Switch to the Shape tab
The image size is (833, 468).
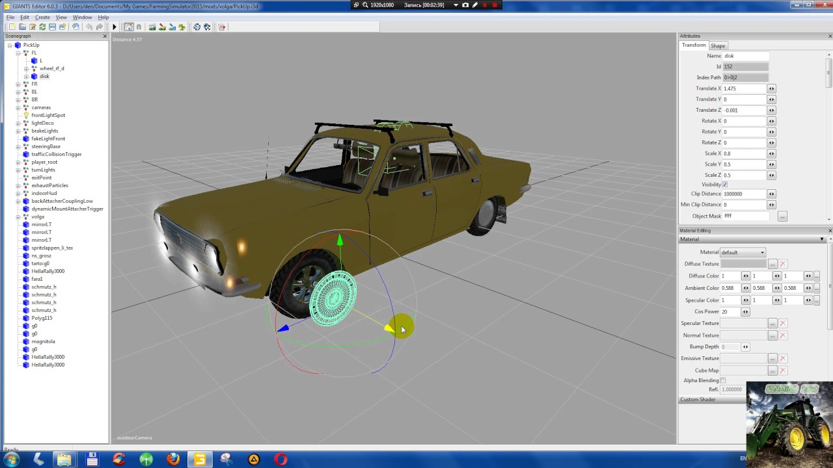coord(718,45)
